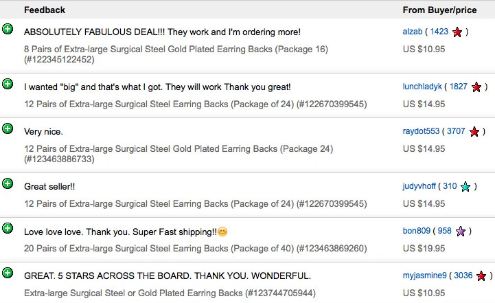Click positive feedback icon next to "Great seller!!"
The width and height of the screenshot is (495, 303).
pos(8,183)
